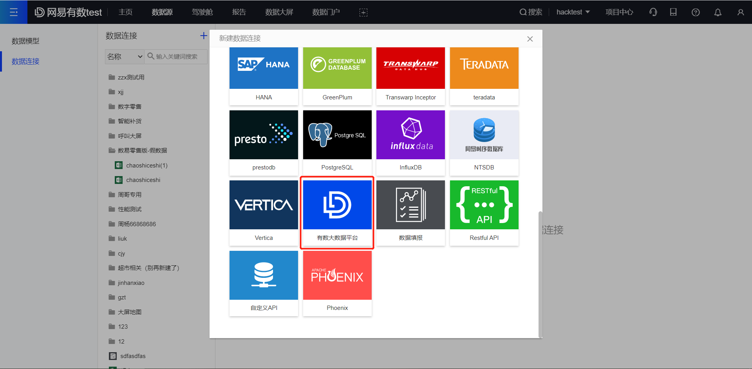Click the help question mark icon
This screenshot has height=369, width=752.
[696, 13]
